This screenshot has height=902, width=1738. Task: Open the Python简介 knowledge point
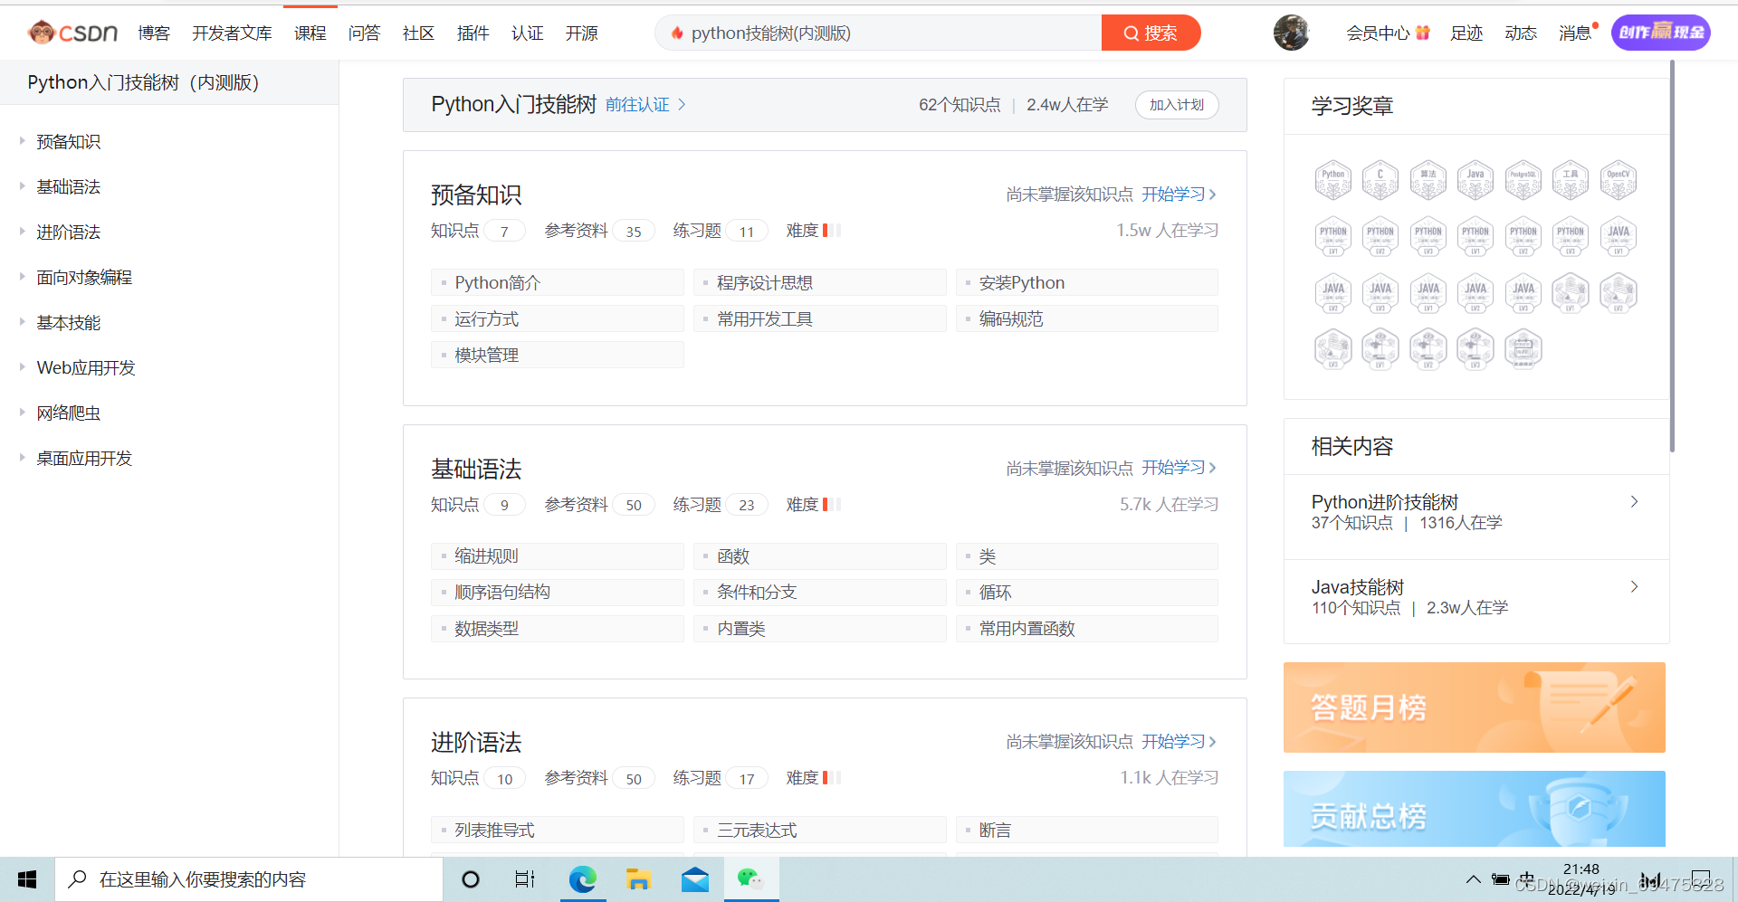click(558, 282)
